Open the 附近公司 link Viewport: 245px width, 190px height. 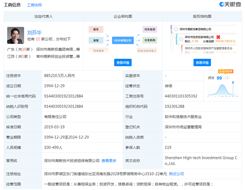tap(177, 174)
